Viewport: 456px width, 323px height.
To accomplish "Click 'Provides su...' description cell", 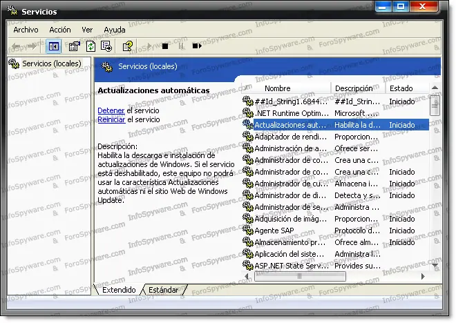I will click(x=357, y=266).
